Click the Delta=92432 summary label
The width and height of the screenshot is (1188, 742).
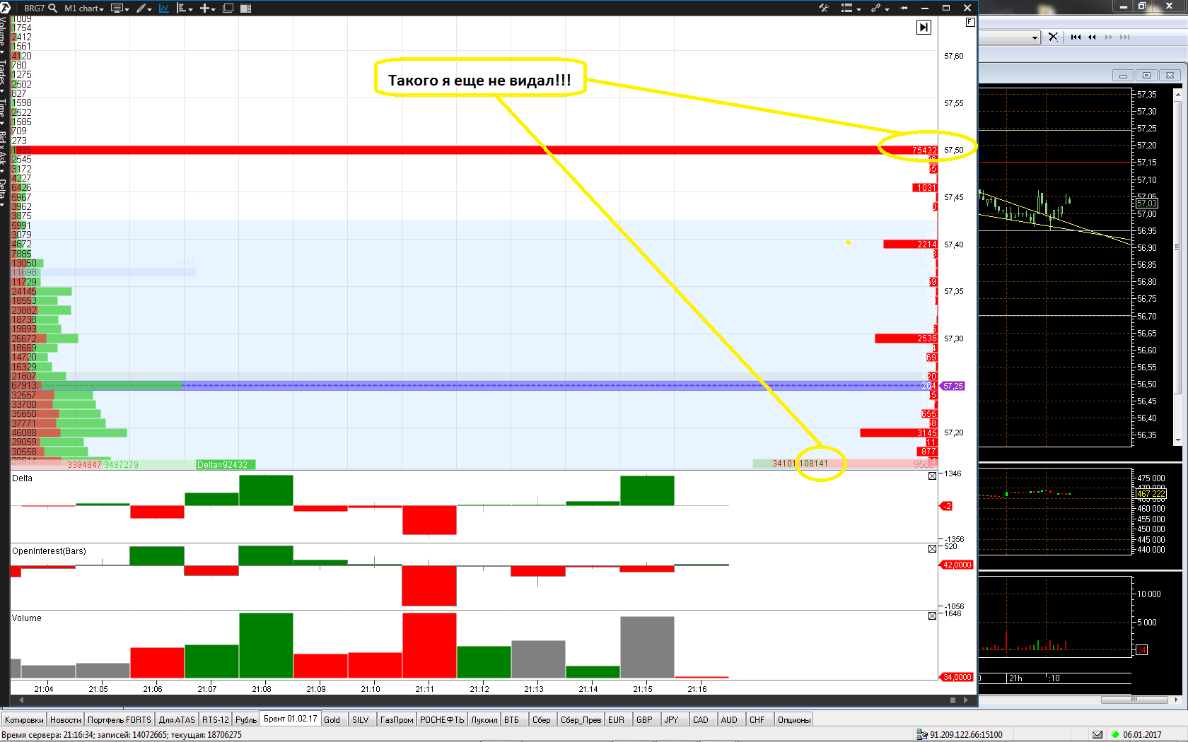tap(226, 464)
